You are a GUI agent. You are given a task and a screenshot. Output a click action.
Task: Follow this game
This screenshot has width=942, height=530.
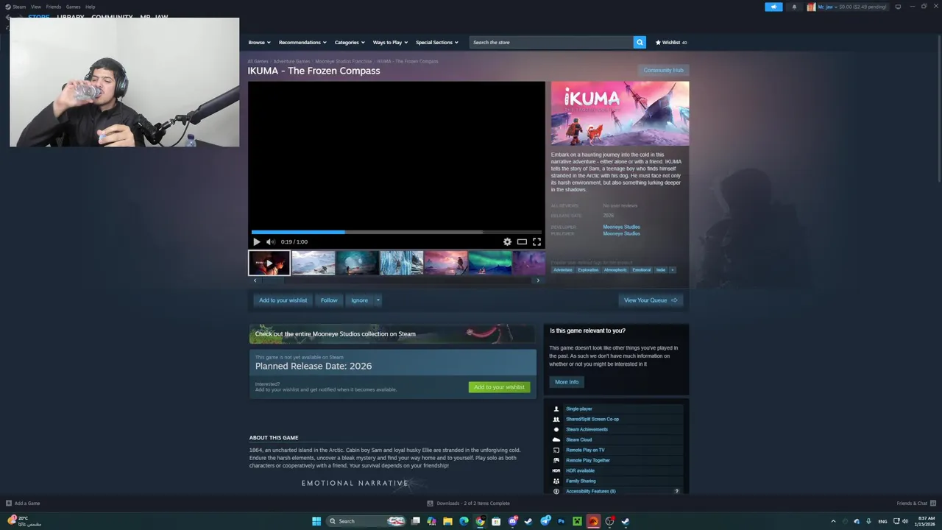(329, 300)
